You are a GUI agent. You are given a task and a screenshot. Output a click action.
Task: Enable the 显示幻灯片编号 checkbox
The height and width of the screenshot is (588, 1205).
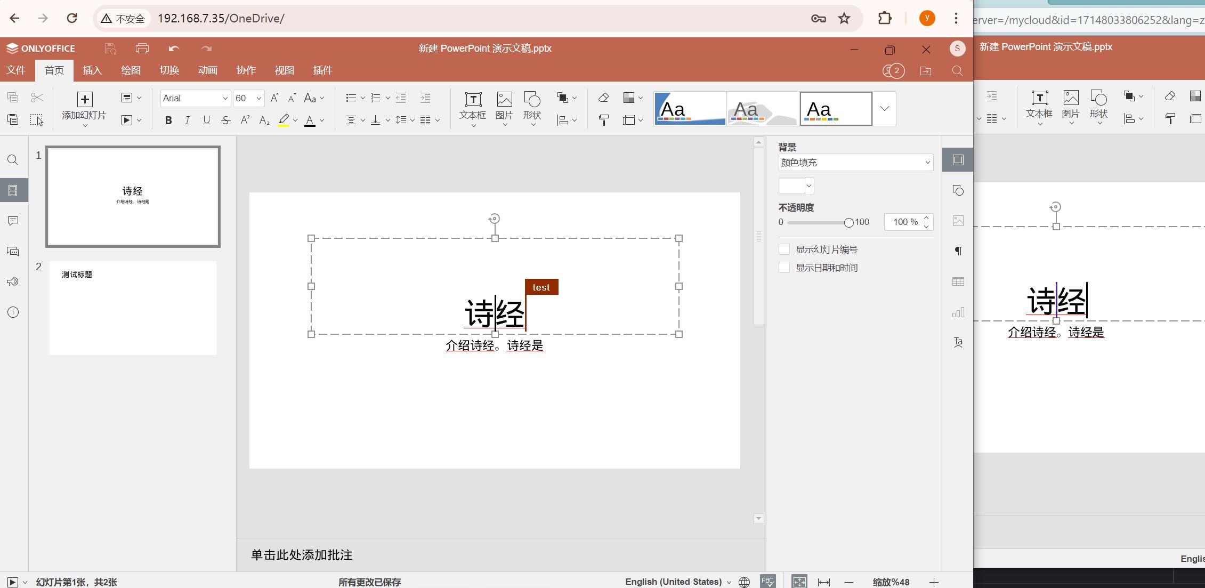coord(784,249)
